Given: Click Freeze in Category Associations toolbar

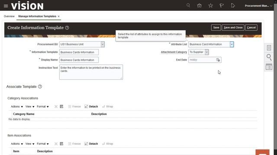Looking at the screenshot, I should [74, 106].
